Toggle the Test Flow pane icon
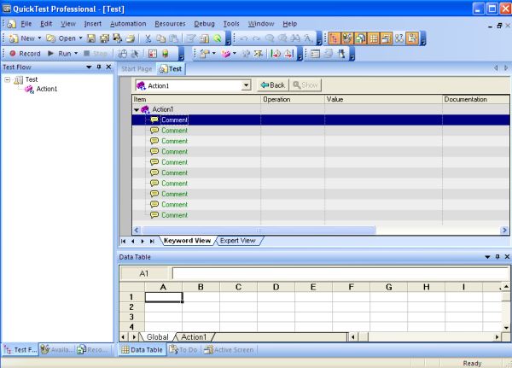Viewport: 512px width, 368px height. coord(334,38)
